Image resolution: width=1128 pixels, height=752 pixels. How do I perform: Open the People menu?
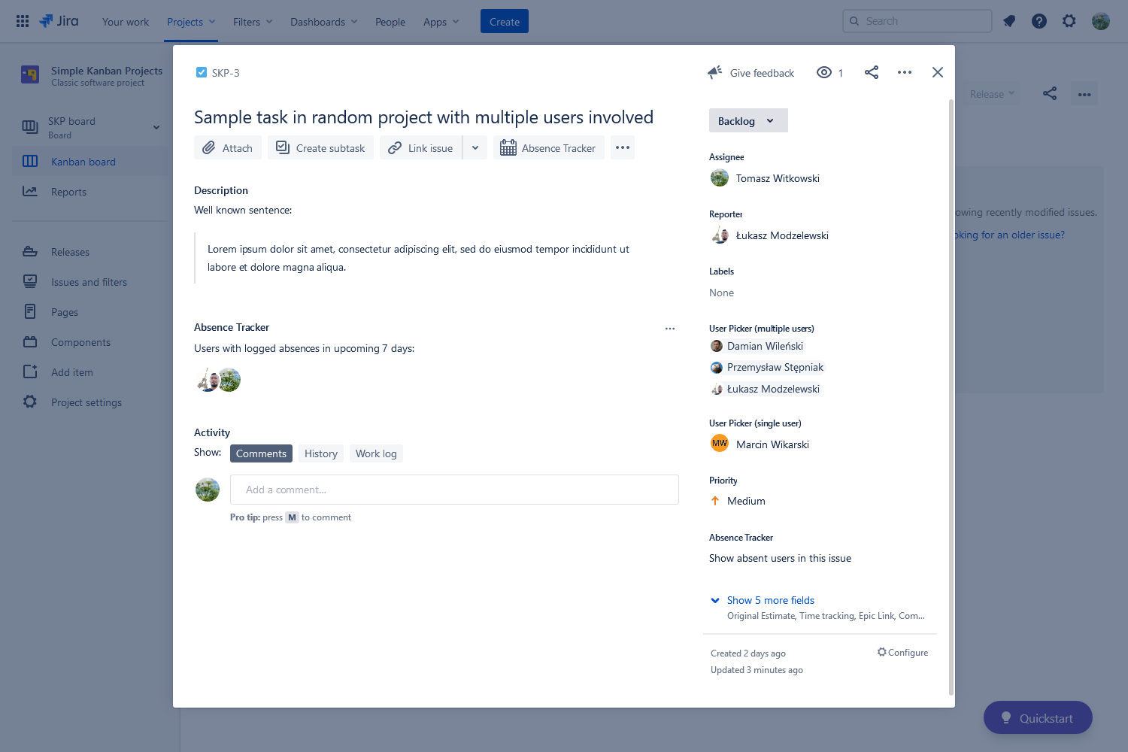point(390,22)
